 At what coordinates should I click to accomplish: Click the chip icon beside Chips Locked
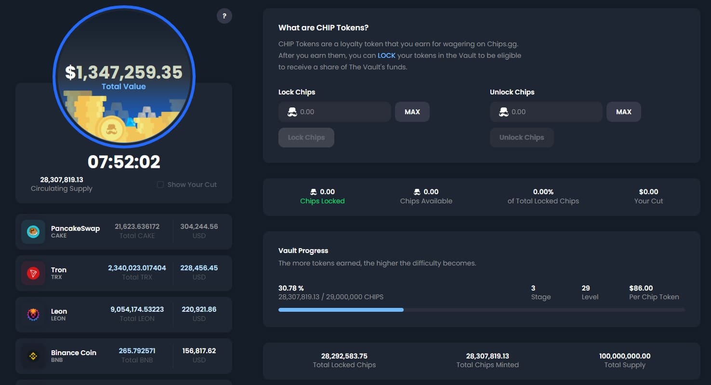pos(314,192)
